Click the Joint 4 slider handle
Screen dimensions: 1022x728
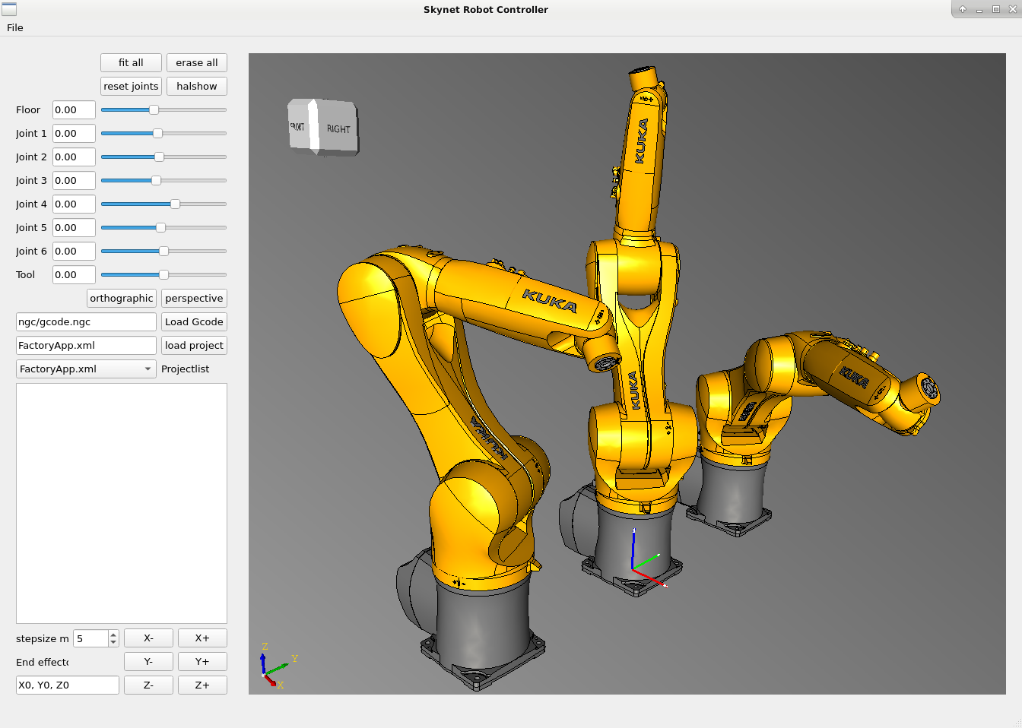pyautogui.click(x=175, y=204)
